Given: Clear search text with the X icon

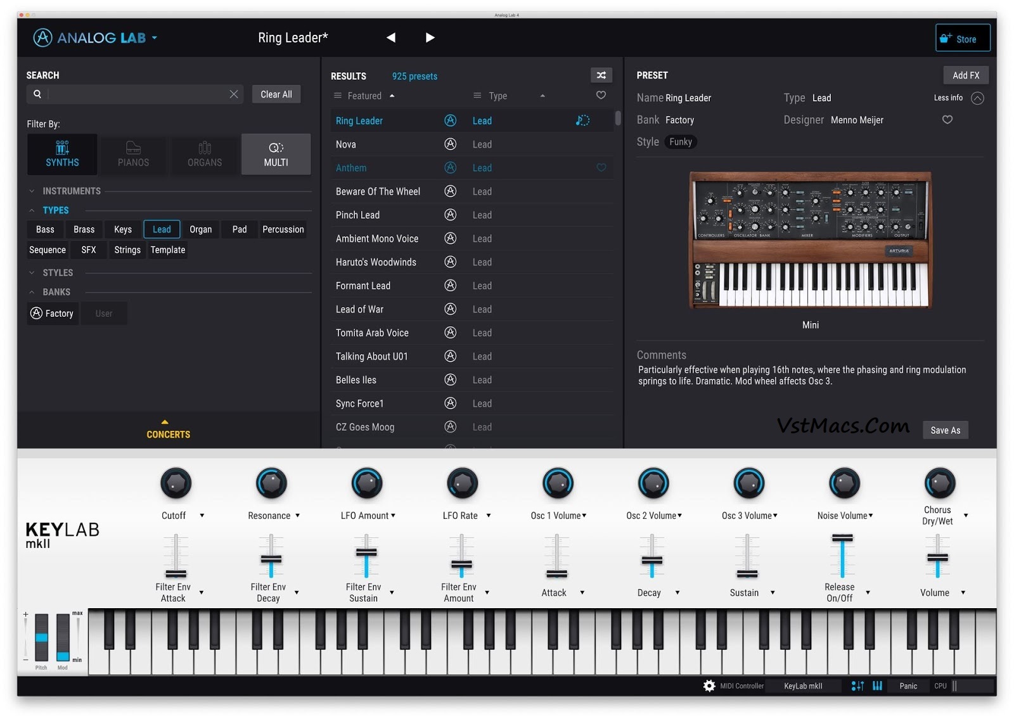Looking at the screenshot, I should pos(234,94).
